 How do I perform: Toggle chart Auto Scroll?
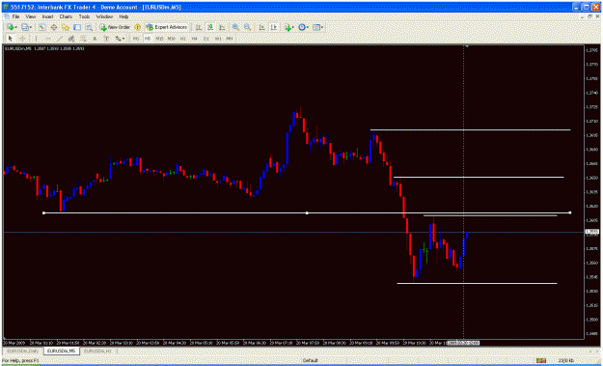(261, 27)
